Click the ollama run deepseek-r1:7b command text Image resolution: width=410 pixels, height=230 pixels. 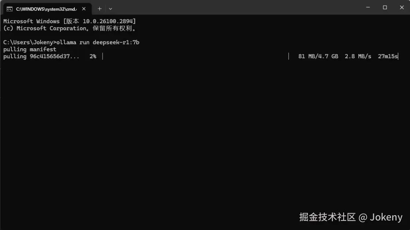coord(98,42)
